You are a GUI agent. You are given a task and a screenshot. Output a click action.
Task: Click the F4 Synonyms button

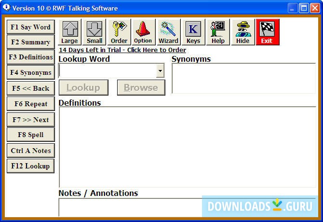(31, 72)
